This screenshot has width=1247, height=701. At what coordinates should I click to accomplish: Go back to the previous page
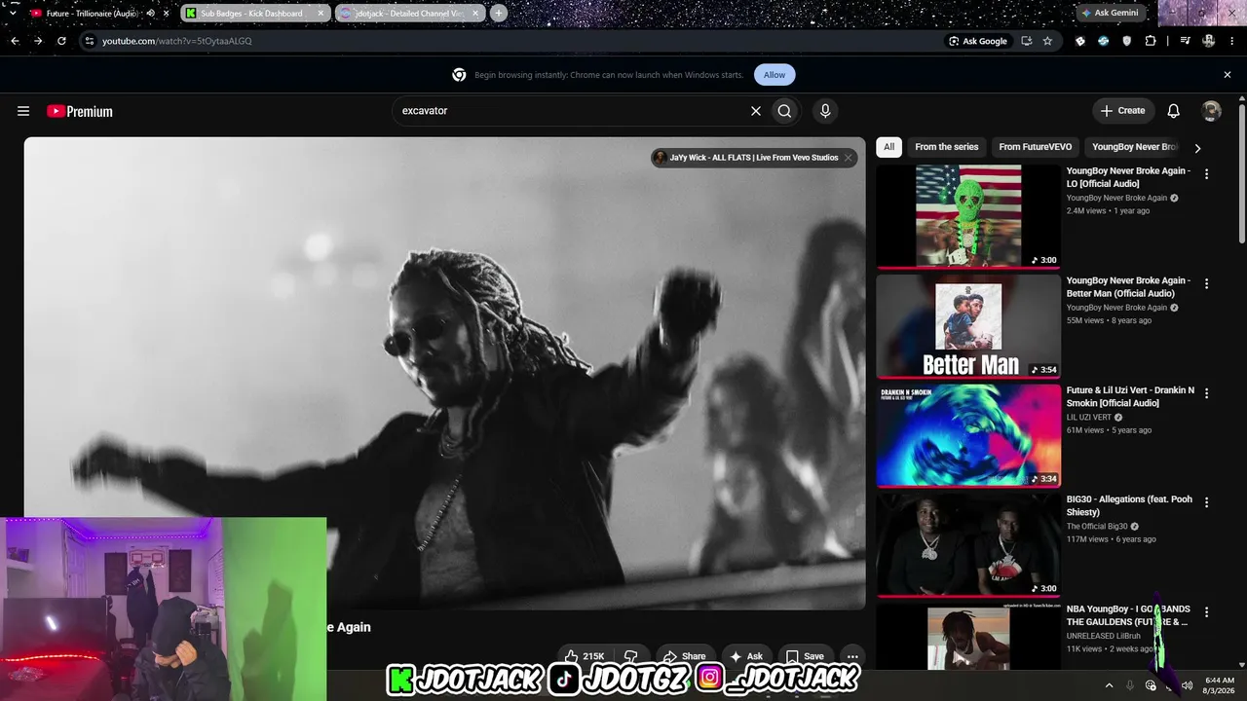click(x=15, y=41)
